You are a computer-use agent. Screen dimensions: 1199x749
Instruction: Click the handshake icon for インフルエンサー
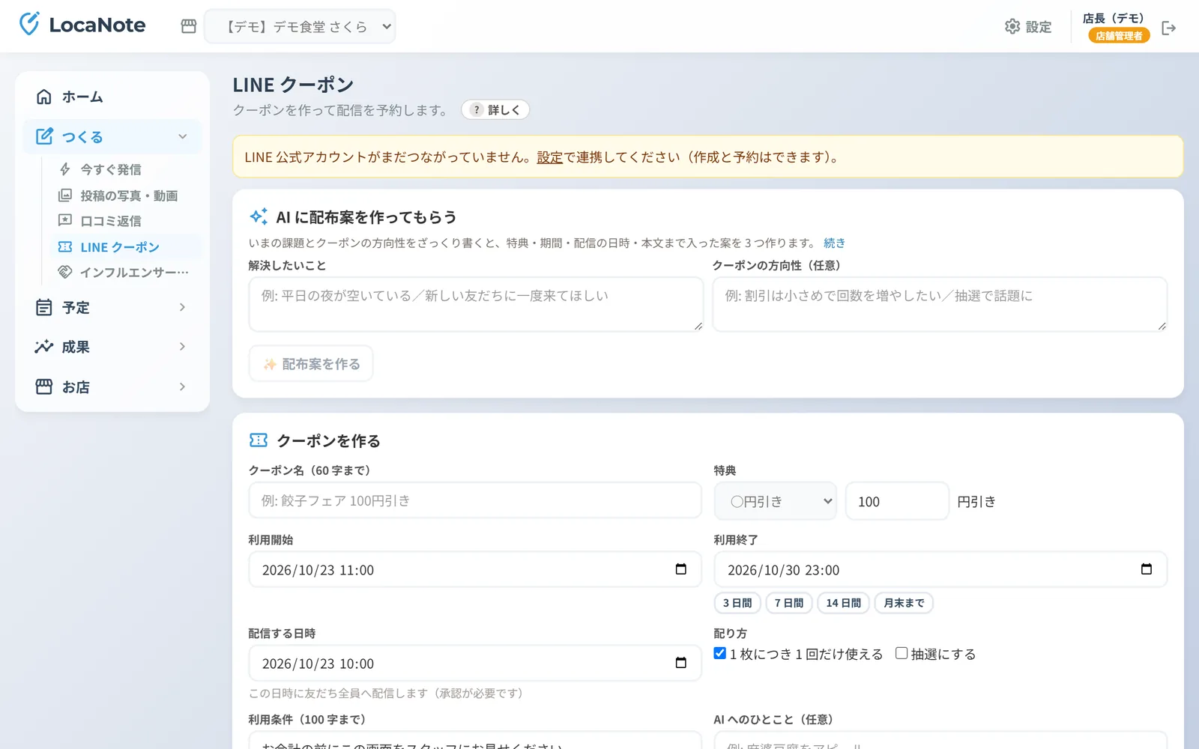(65, 272)
